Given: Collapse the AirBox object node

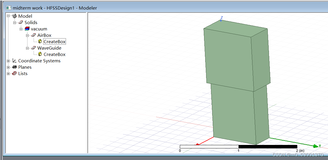Looking at the screenshot, I should pyautogui.click(x=28, y=35).
